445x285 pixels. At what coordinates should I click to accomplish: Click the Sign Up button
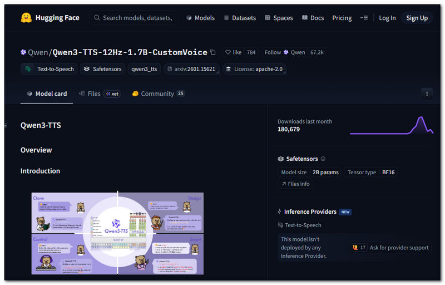417,18
